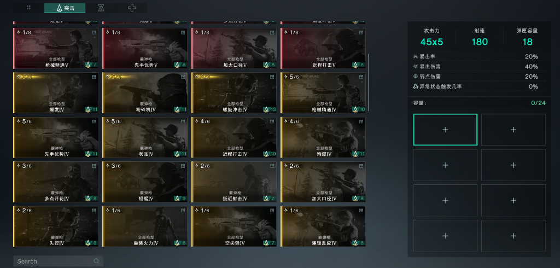Viewport: 560px width, 268px height.
Task: Click the mod list vertical scrollbar
Action: tap(368, 82)
